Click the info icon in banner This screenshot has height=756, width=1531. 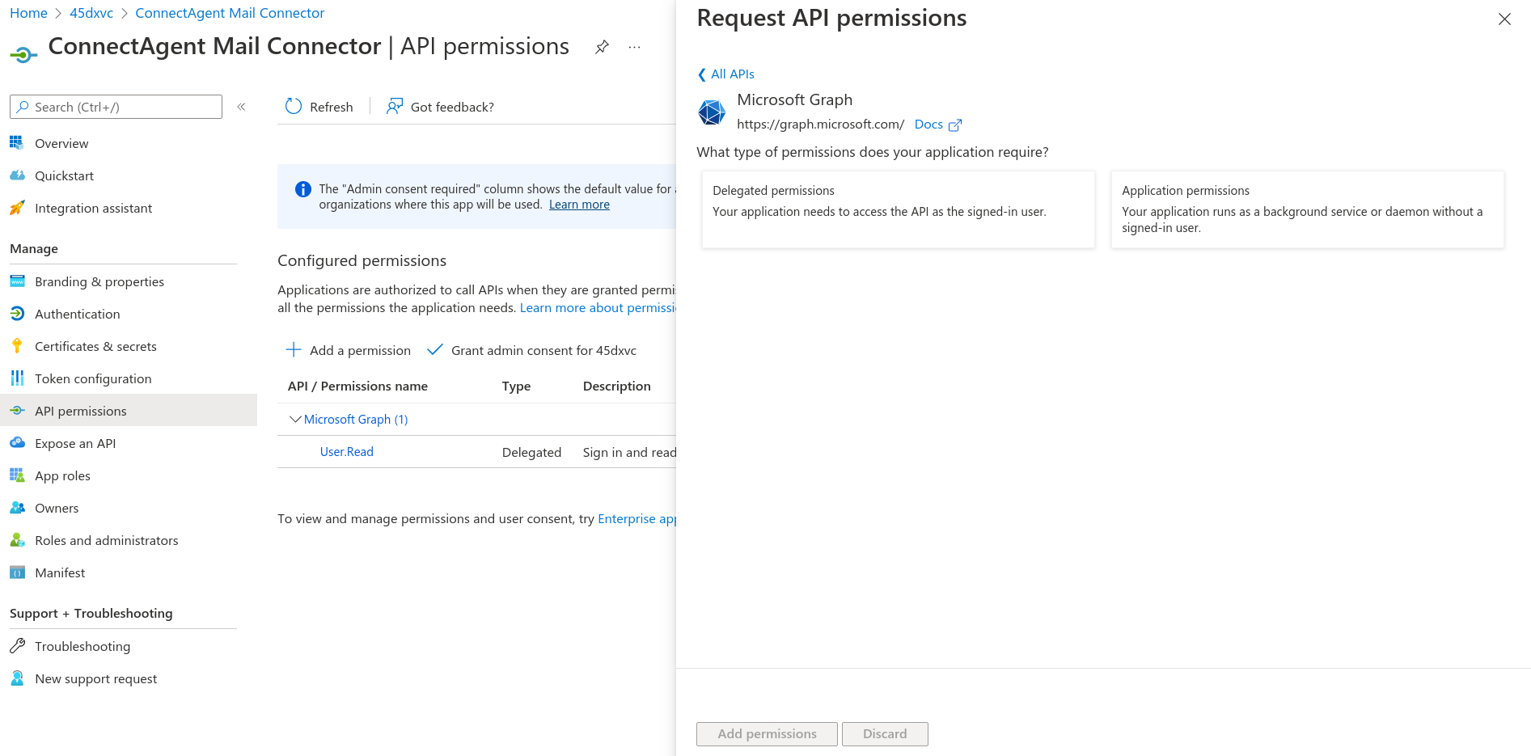pyautogui.click(x=303, y=189)
